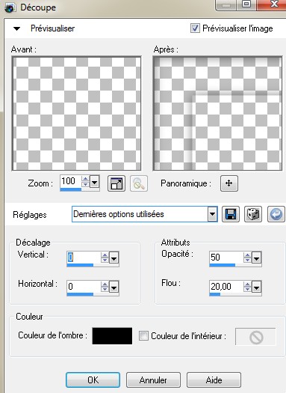Click the Opacité value field
The image size is (286, 393).
tap(226, 258)
